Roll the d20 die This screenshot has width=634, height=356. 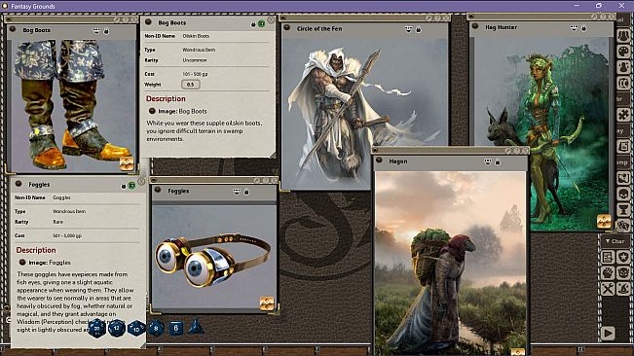pyautogui.click(x=97, y=328)
